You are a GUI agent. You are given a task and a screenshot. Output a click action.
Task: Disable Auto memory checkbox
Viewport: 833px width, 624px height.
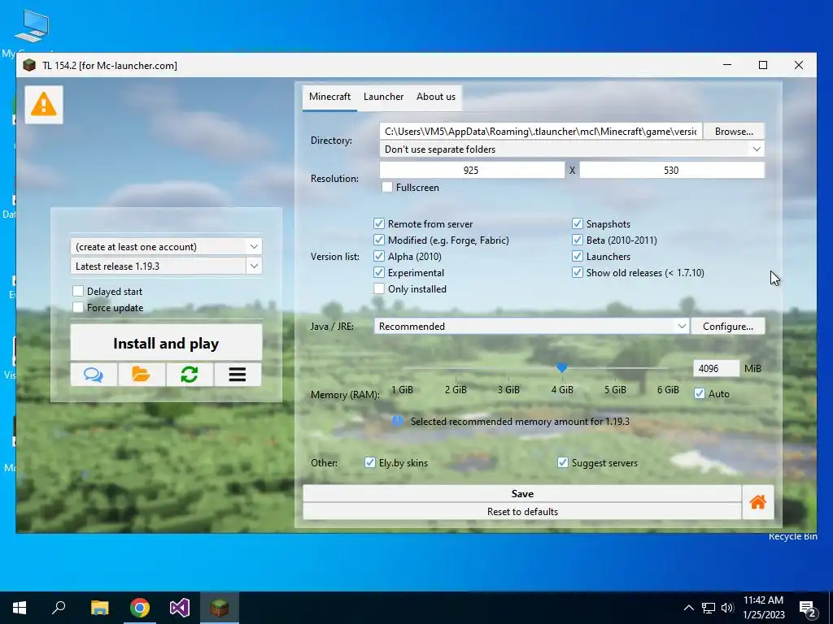[700, 394]
